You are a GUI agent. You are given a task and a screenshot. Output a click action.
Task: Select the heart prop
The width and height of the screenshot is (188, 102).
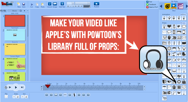pyautogui.click(x=169, y=26)
